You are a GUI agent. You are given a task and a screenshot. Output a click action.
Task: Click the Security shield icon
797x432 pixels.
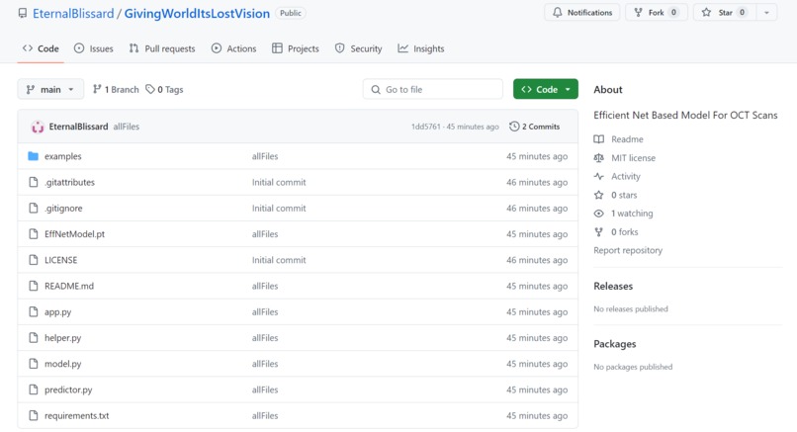pos(339,48)
